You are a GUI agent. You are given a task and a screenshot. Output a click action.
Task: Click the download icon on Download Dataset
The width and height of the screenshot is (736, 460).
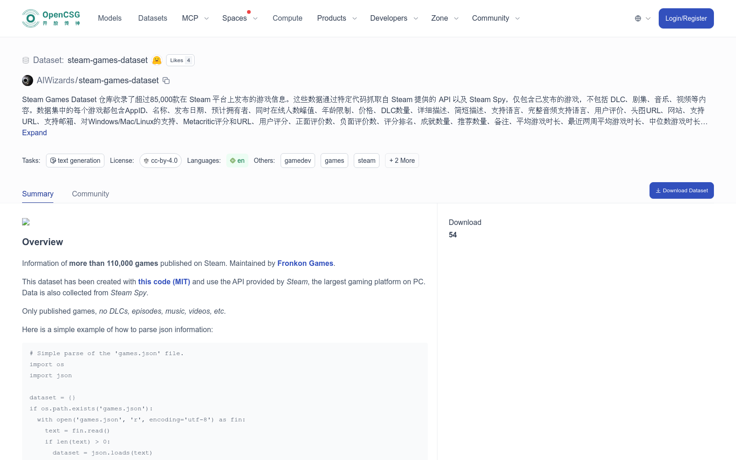click(658, 190)
